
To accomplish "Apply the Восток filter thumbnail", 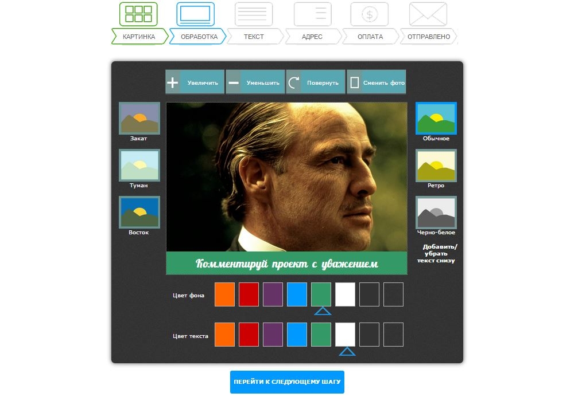I will pyautogui.click(x=139, y=212).
